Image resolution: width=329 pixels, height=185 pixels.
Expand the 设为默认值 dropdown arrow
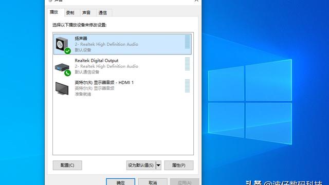pyautogui.click(x=159, y=165)
